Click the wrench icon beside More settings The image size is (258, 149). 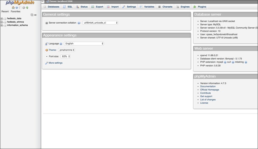[46, 63]
